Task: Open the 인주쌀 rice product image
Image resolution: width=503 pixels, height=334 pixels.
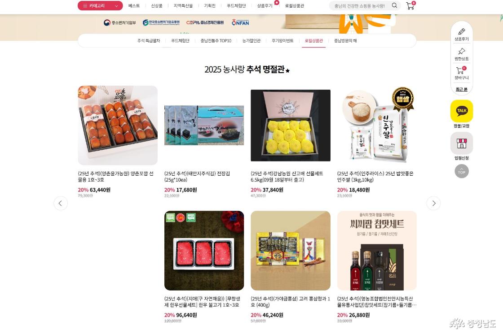Action: click(377, 125)
